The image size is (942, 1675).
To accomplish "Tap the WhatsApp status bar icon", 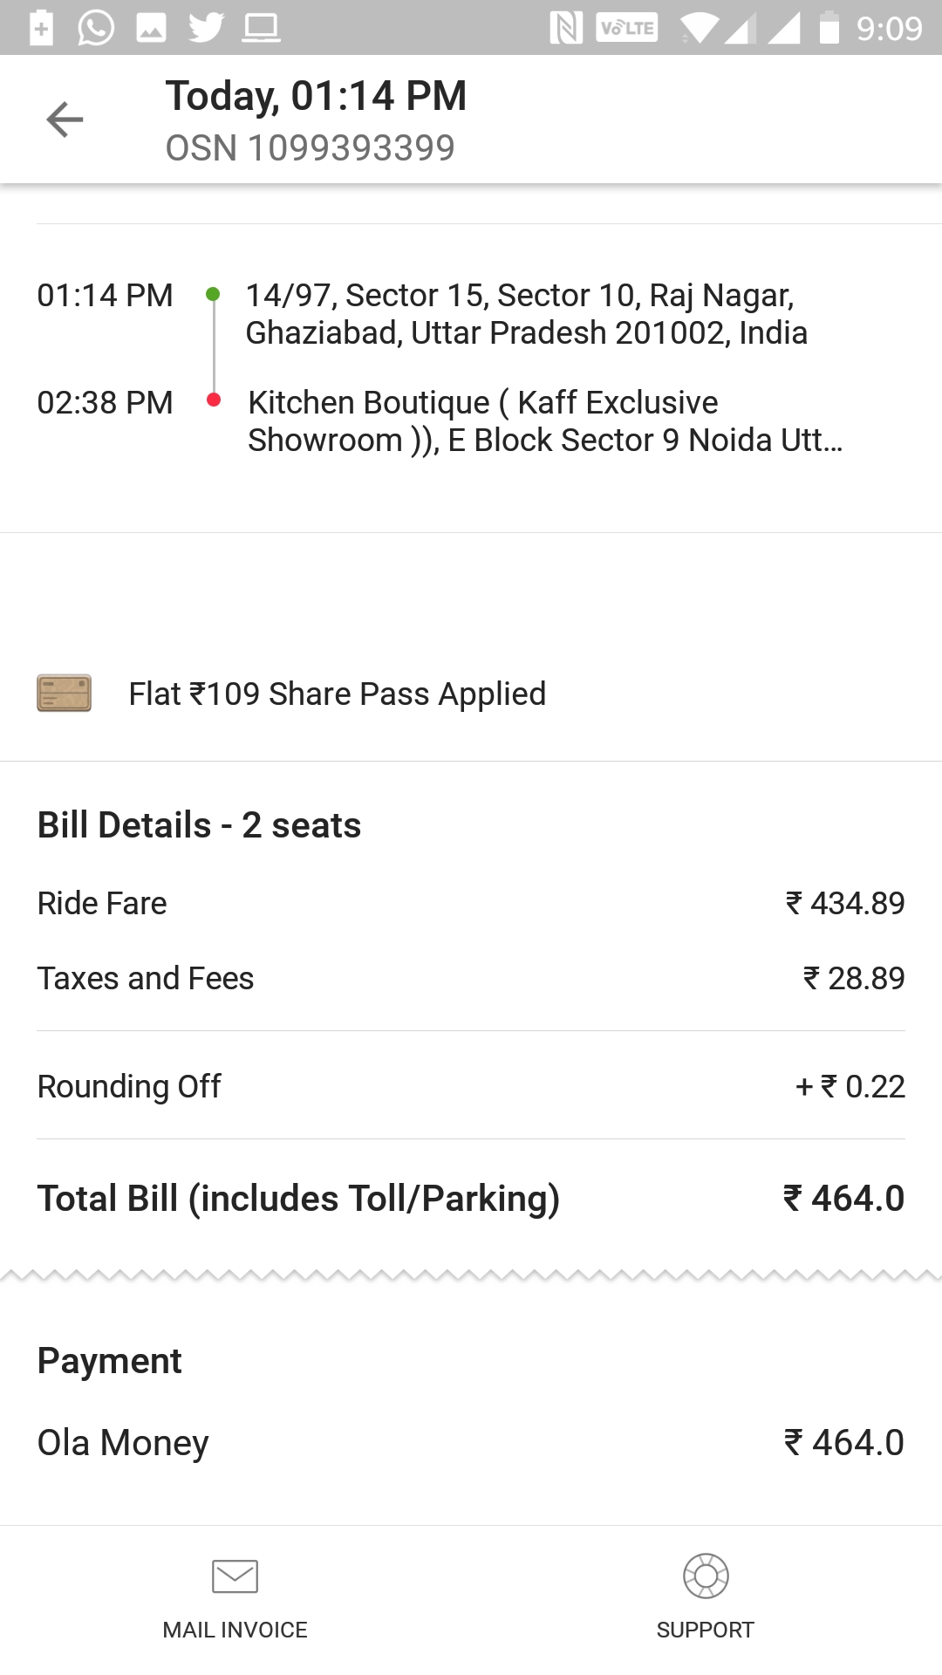I will pyautogui.click(x=96, y=28).
